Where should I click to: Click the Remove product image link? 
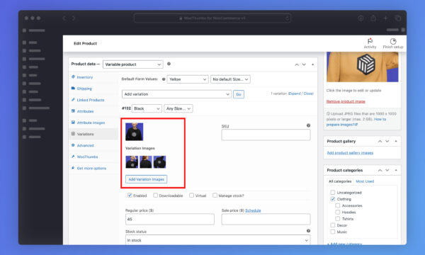(x=346, y=101)
